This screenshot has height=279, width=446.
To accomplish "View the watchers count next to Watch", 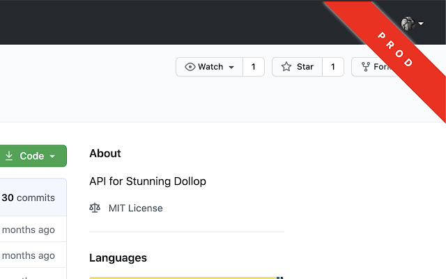I will tap(253, 67).
